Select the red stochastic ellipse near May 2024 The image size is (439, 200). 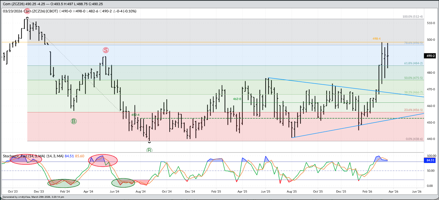103,160
